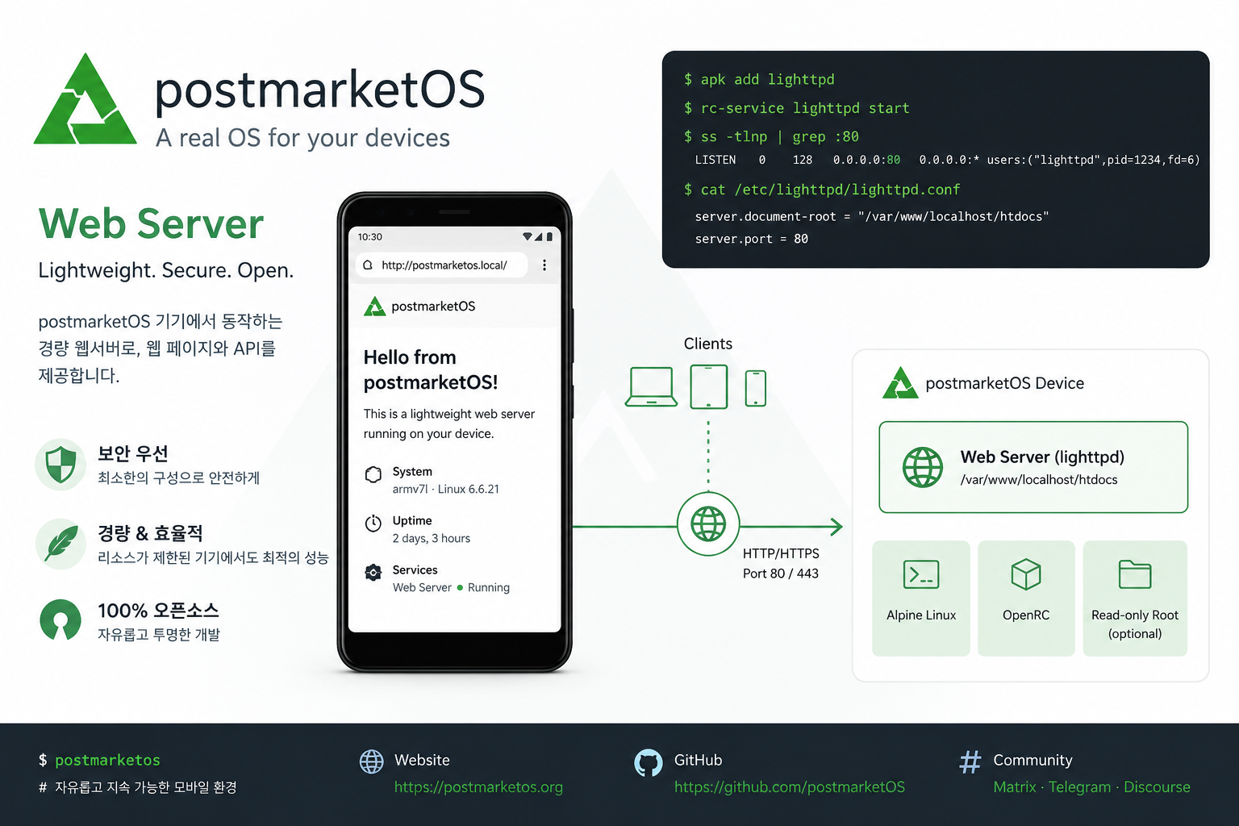Click the open source icon beside 100% 오픈소스
The height and width of the screenshot is (826, 1239).
coord(60,621)
